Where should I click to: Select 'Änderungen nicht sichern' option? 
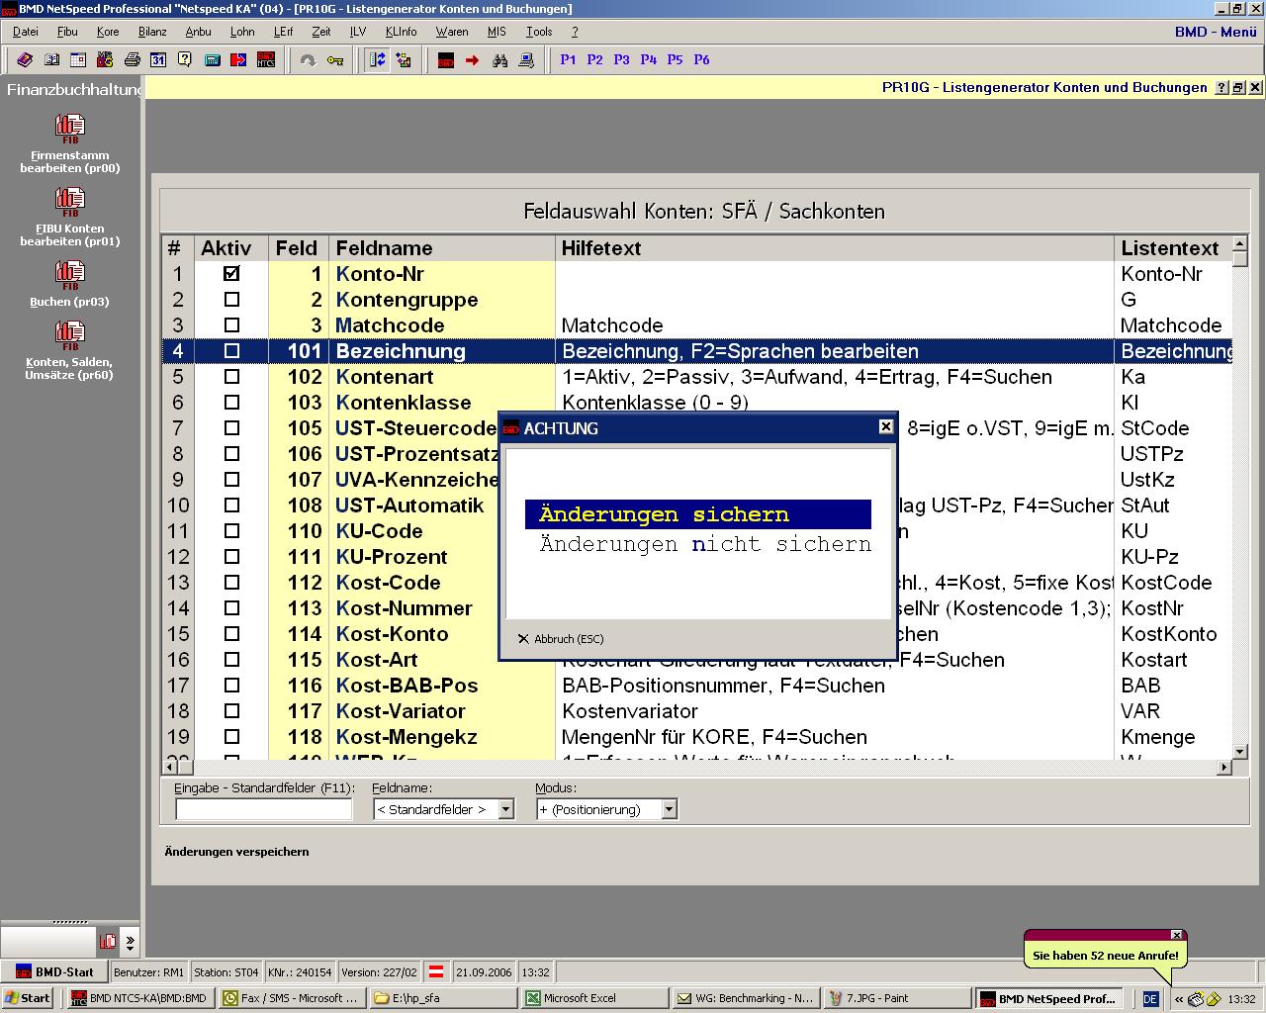[x=704, y=544]
